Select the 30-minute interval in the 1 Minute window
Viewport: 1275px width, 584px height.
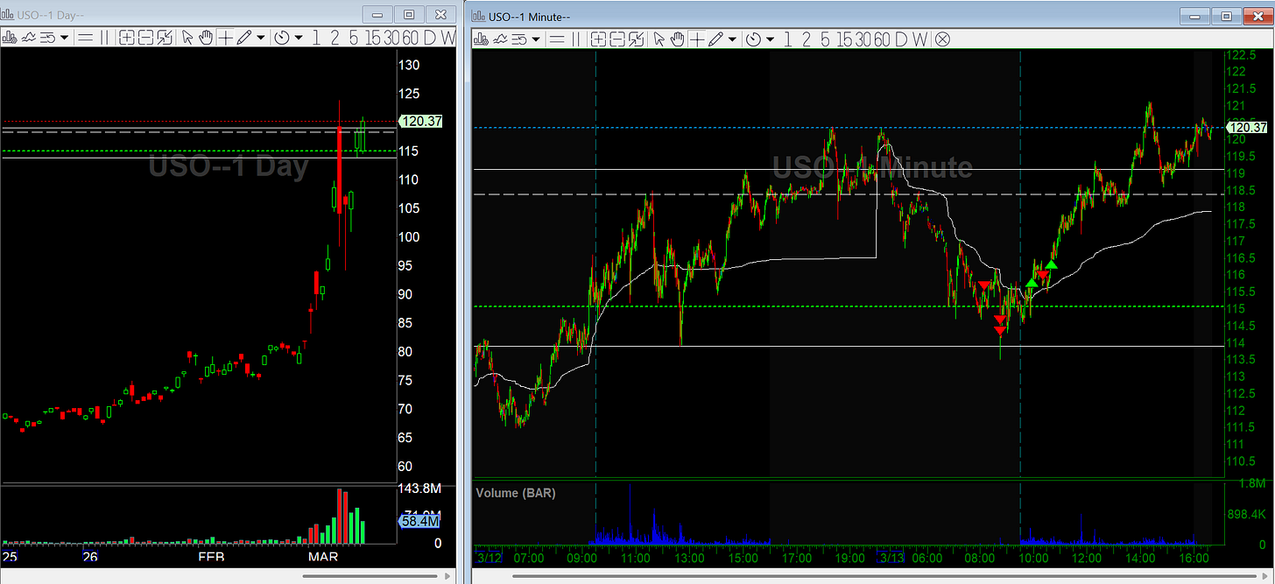[x=863, y=38]
